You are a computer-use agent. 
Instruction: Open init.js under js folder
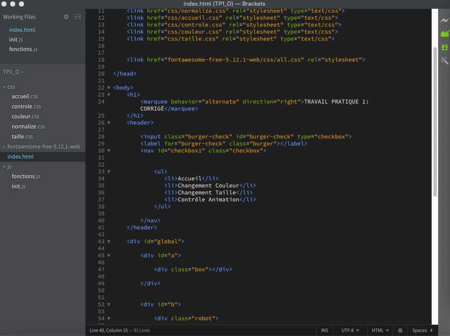[x=18, y=187]
